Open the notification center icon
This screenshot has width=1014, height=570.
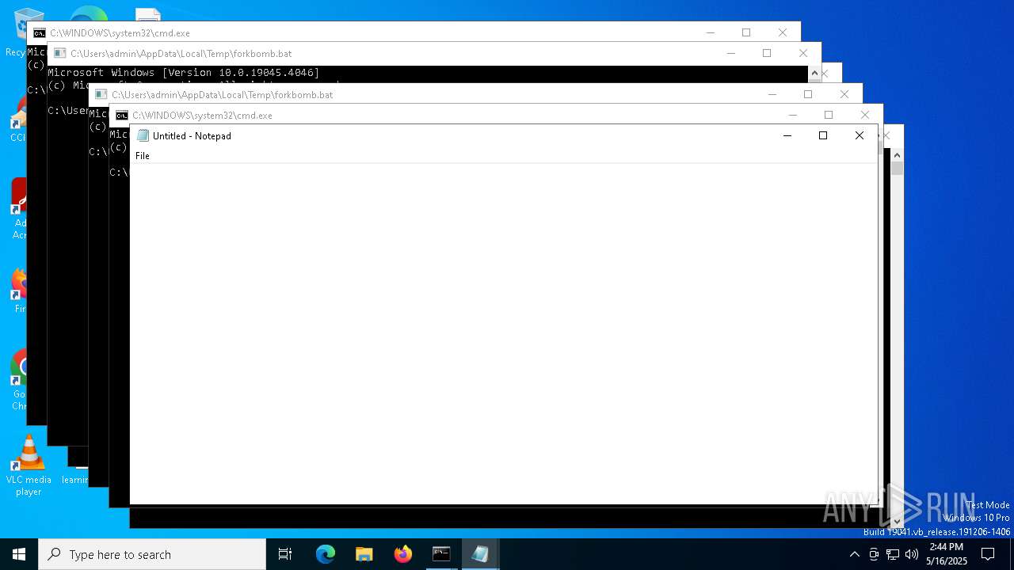tap(988, 554)
